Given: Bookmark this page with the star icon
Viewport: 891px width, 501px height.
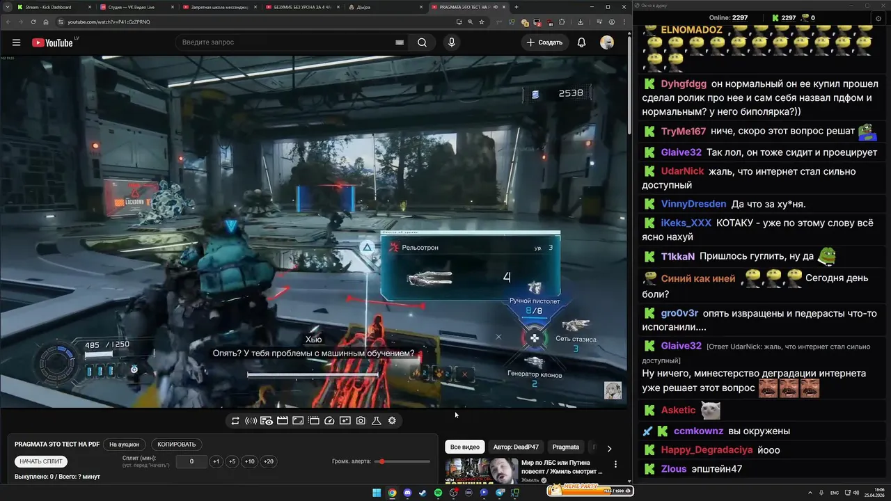Looking at the screenshot, I should click(x=482, y=22).
